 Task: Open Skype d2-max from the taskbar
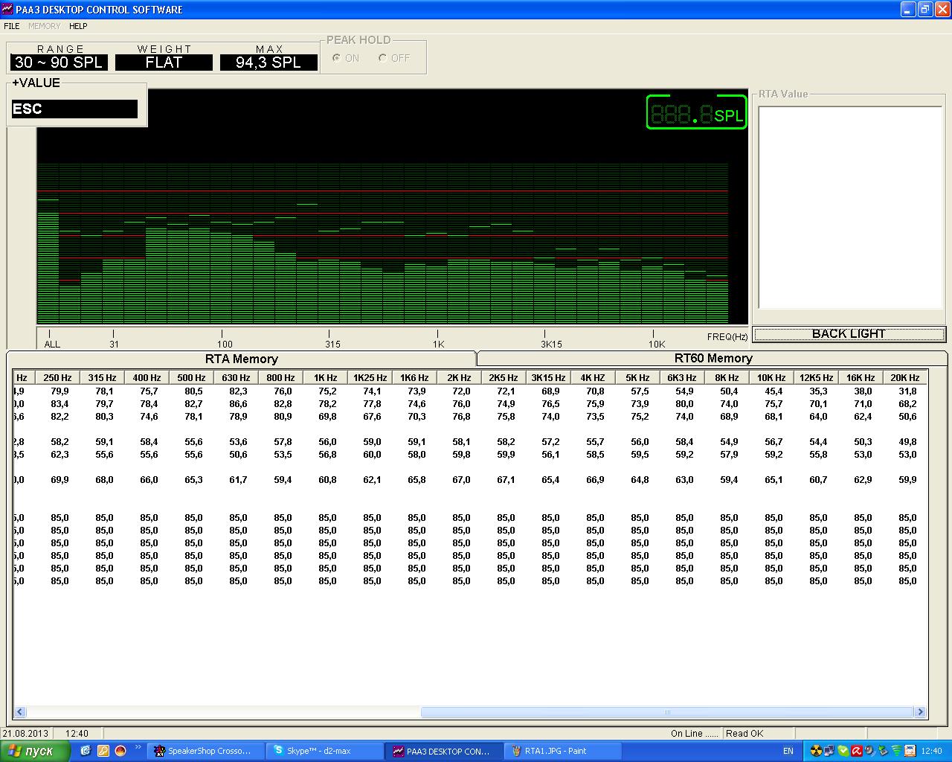tap(325, 751)
